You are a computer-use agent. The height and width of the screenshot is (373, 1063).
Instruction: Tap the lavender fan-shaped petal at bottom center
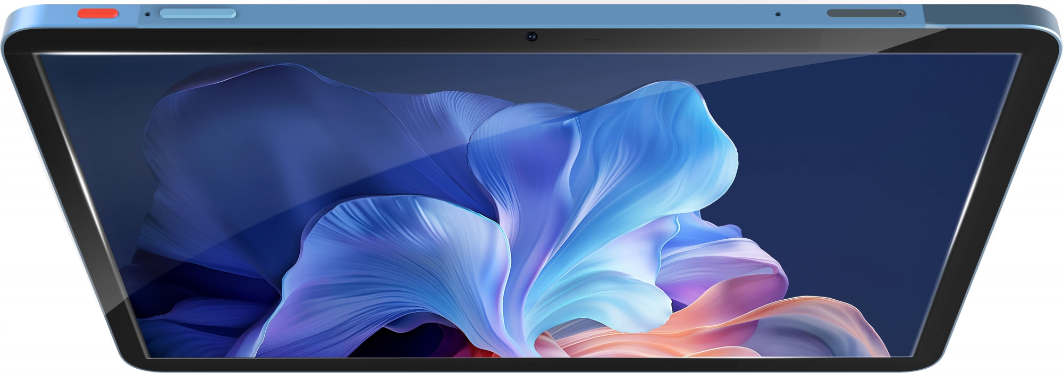pyautogui.click(x=393, y=265)
